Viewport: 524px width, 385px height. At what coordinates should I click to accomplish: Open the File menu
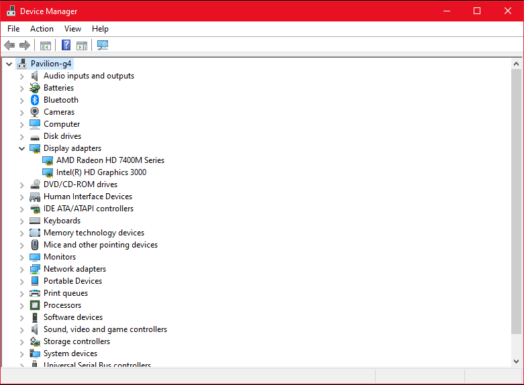[x=13, y=29]
